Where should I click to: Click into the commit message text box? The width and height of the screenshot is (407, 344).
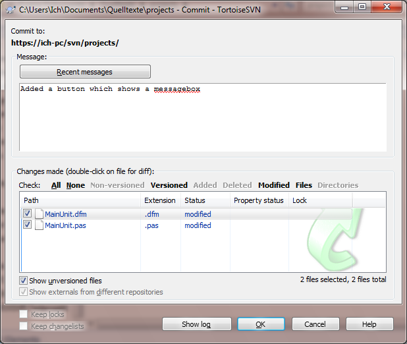tap(203, 117)
